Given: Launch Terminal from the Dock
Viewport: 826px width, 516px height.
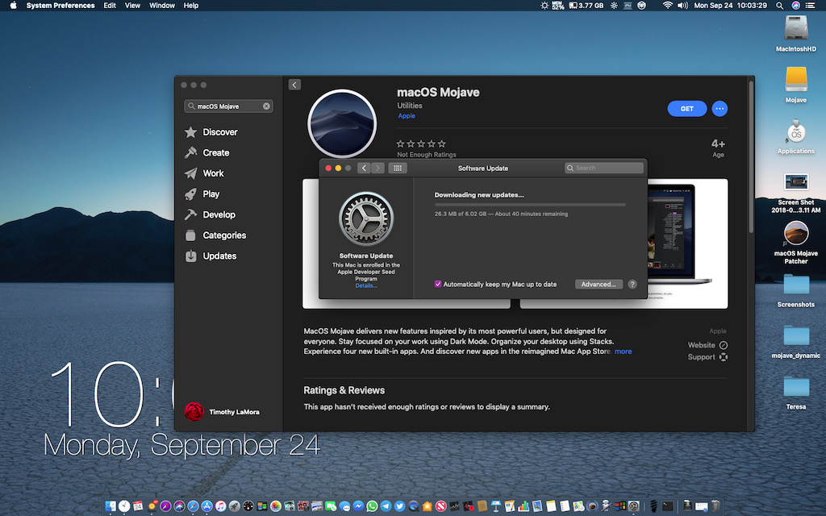Looking at the screenshot, I should 667,506.
